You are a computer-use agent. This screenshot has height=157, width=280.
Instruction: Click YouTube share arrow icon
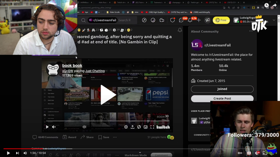(x=274, y=6)
